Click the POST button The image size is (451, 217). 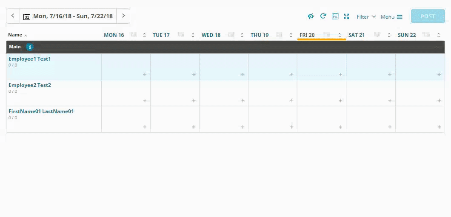click(428, 17)
